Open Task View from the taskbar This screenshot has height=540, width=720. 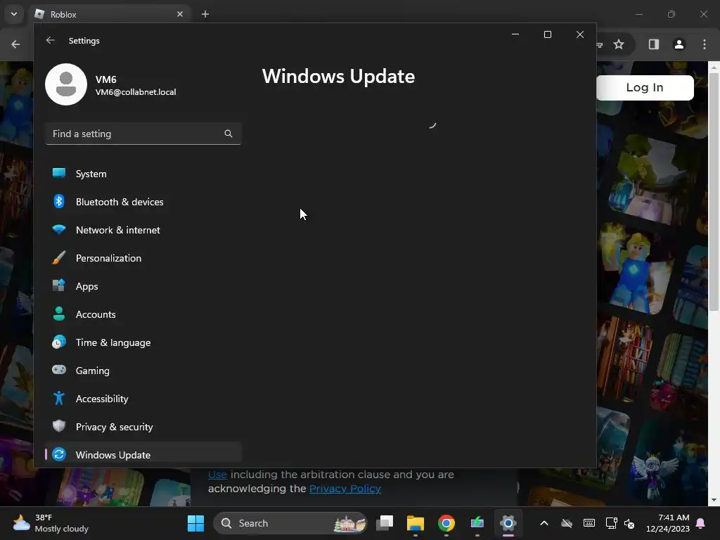click(385, 523)
